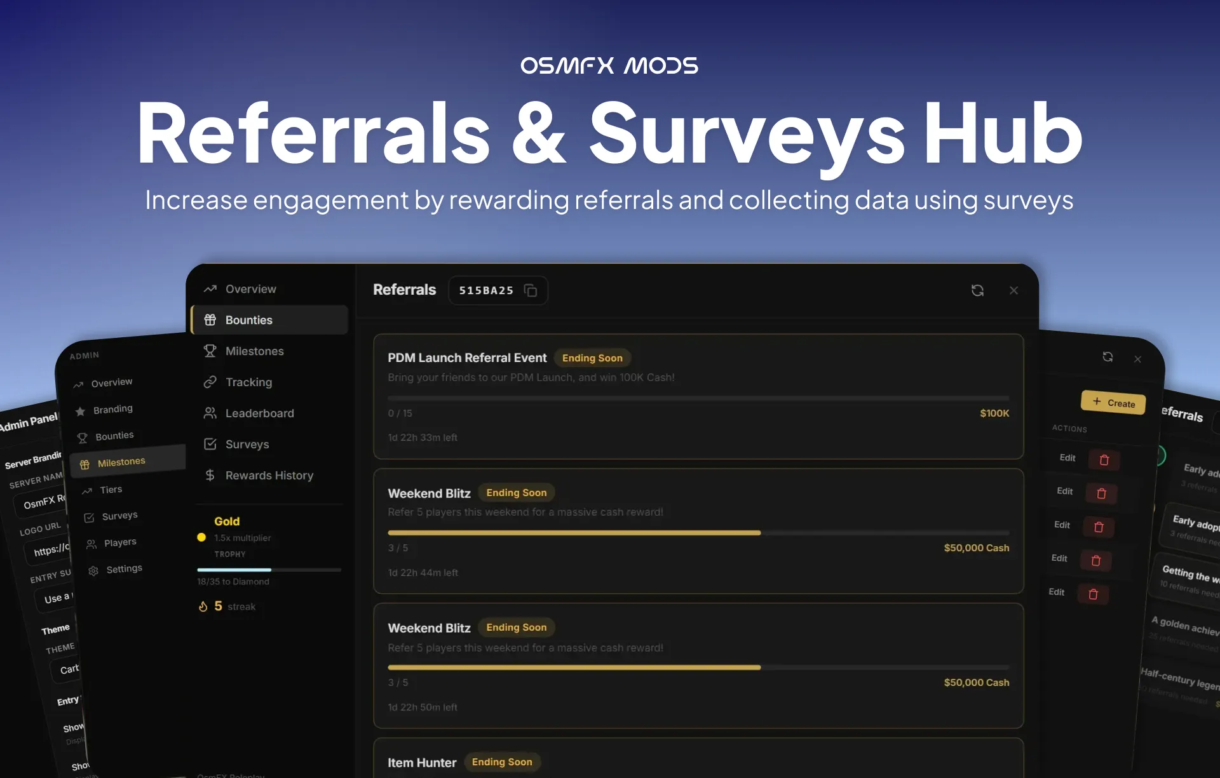Select Bounties in the Referrals sidebar
Image resolution: width=1220 pixels, height=778 pixels.
[269, 320]
